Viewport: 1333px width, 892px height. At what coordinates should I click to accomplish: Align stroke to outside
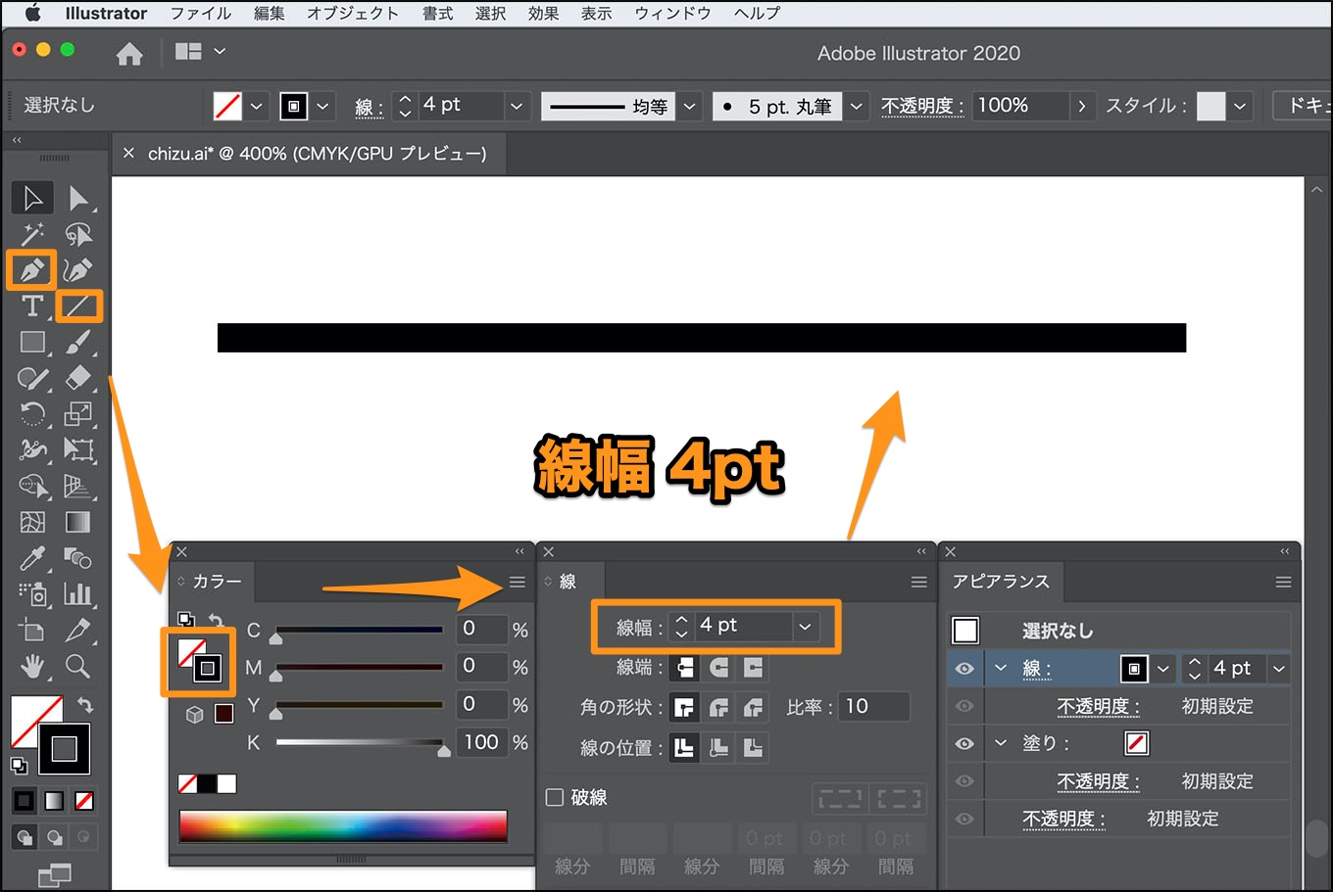tap(753, 748)
